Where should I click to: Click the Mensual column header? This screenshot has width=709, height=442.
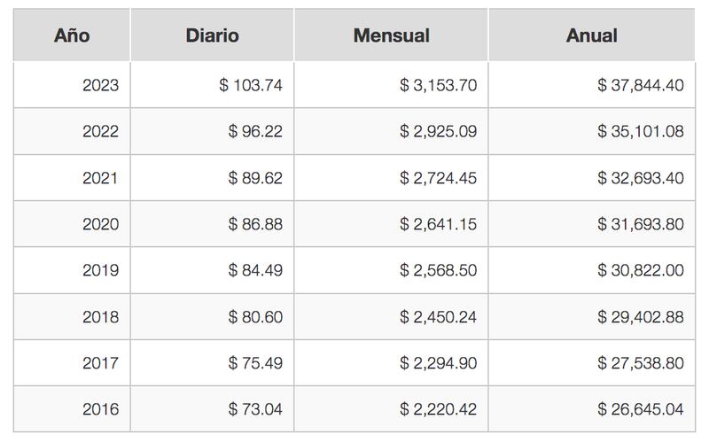391,35
